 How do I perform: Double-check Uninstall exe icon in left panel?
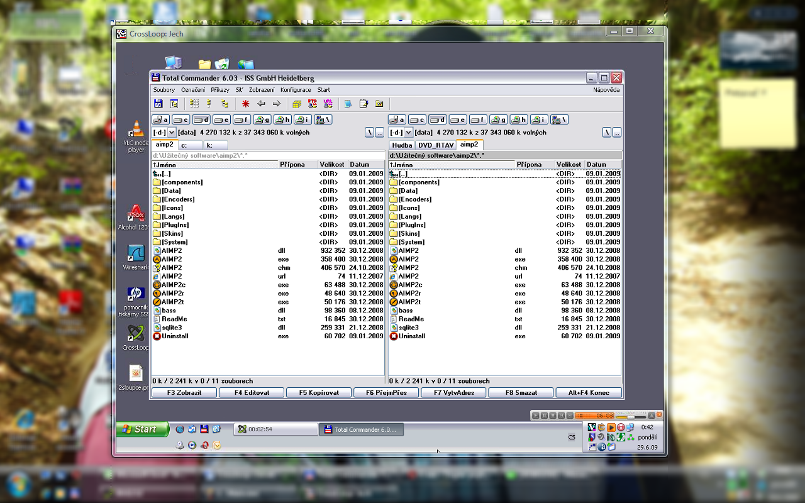[x=157, y=336]
